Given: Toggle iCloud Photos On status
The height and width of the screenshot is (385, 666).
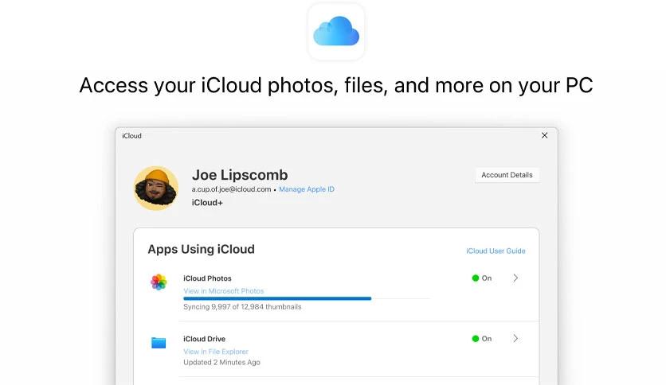Looking at the screenshot, I should point(482,278).
